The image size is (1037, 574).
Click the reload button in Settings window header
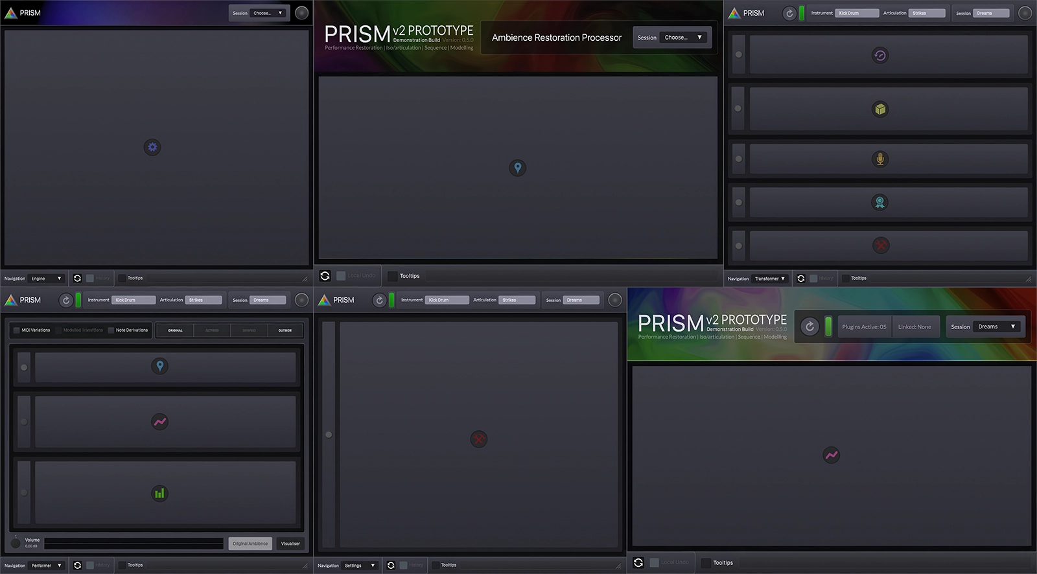coord(379,300)
